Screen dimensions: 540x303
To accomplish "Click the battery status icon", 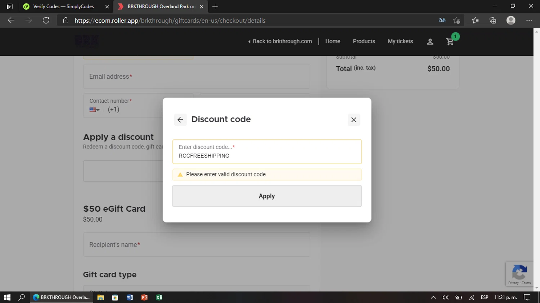I will 459,297.
